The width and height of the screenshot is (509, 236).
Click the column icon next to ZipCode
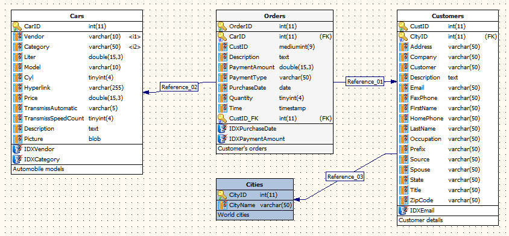[403, 200]
